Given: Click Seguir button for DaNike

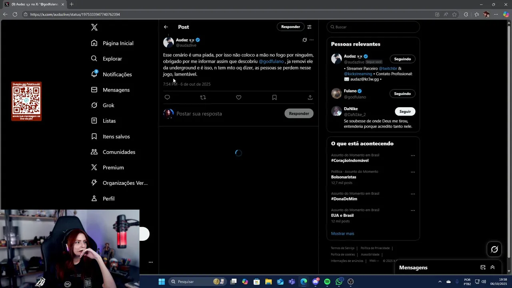Looking at the screenshot, I should [405, 112].
